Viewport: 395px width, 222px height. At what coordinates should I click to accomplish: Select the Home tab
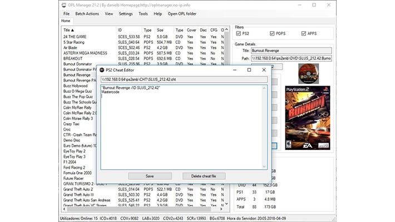click(x=66, y=21)
